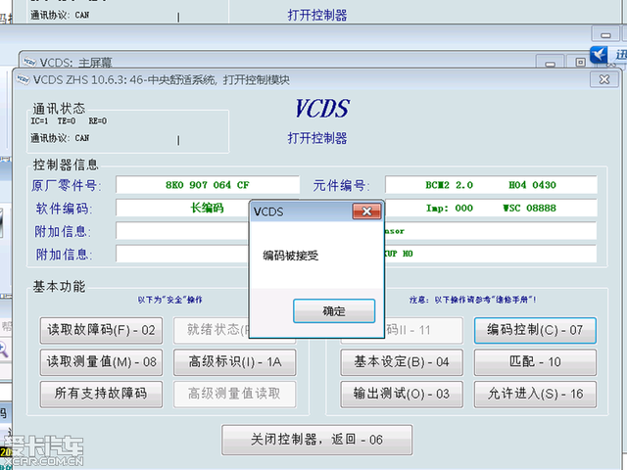
Task: Click the 原厂零件号 field showing 8K0 907 064 CF
Action: tap(208, 184)
